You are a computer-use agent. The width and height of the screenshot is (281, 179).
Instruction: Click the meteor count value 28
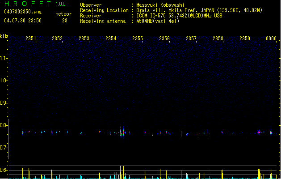(x=65, y=21)
